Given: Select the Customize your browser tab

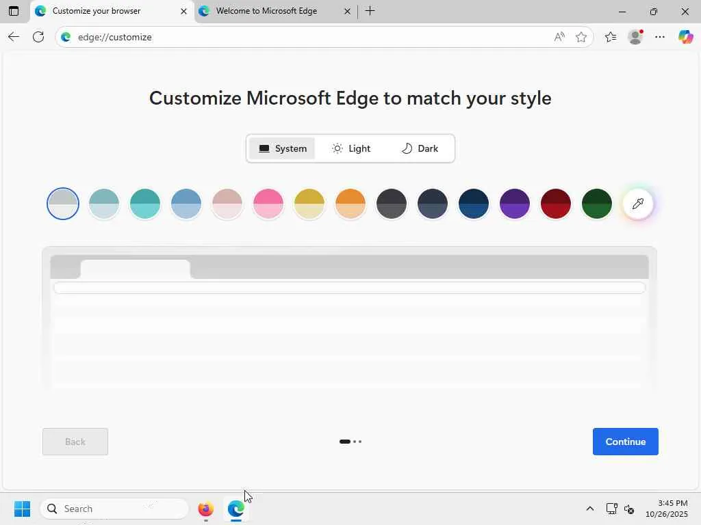Looking at the screenshot, I should click(112, 11).
